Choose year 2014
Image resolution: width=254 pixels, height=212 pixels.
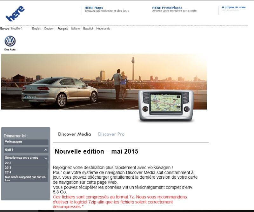[x=26, y=172]
